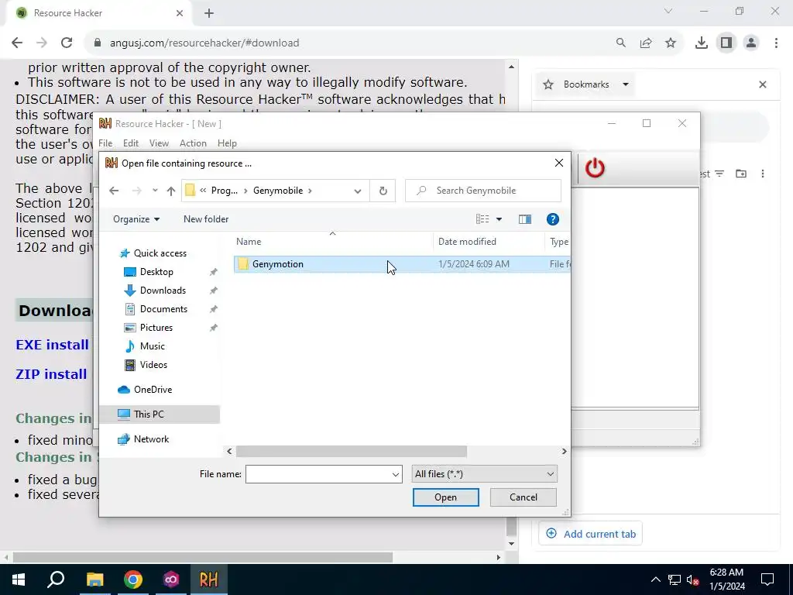Expand address bar path dropdown
793x595 pixels.
tap(358, 191)
